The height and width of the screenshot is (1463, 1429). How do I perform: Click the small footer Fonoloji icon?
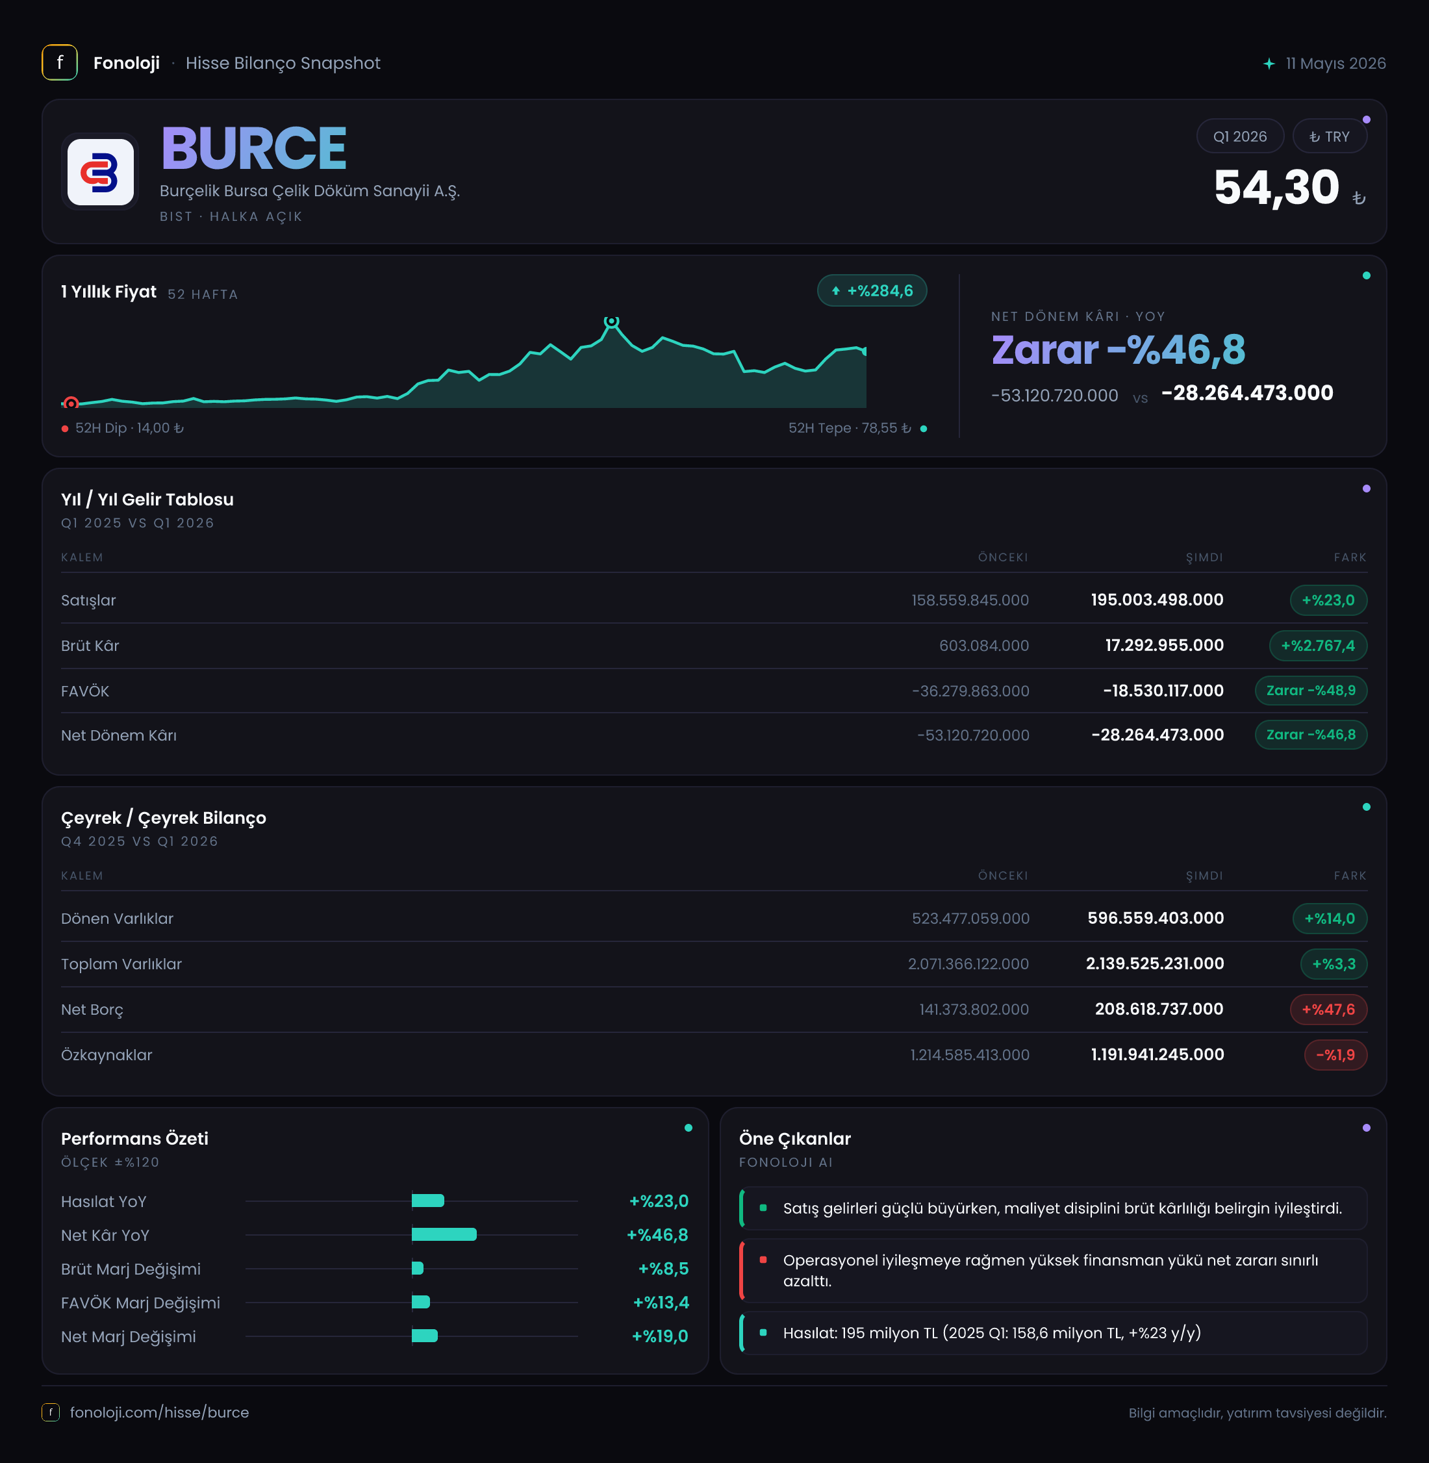[50, 1412]
